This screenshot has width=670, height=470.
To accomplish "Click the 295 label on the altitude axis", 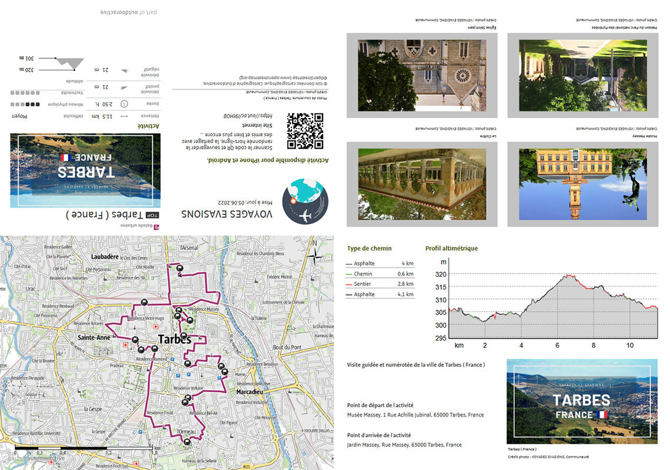I will (x=441, y=338).
